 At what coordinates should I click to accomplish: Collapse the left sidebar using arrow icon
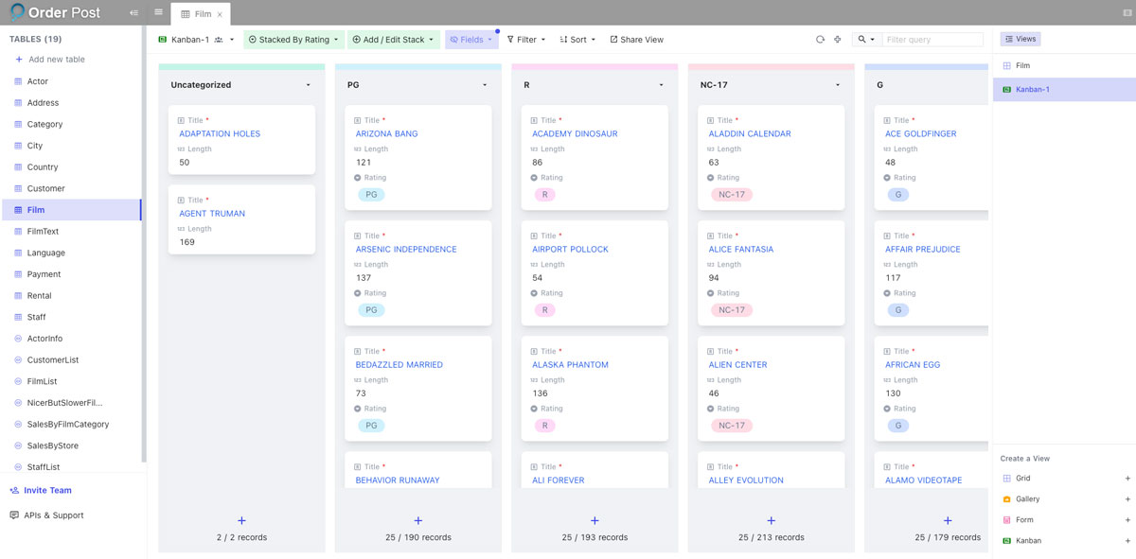(133, 13)
